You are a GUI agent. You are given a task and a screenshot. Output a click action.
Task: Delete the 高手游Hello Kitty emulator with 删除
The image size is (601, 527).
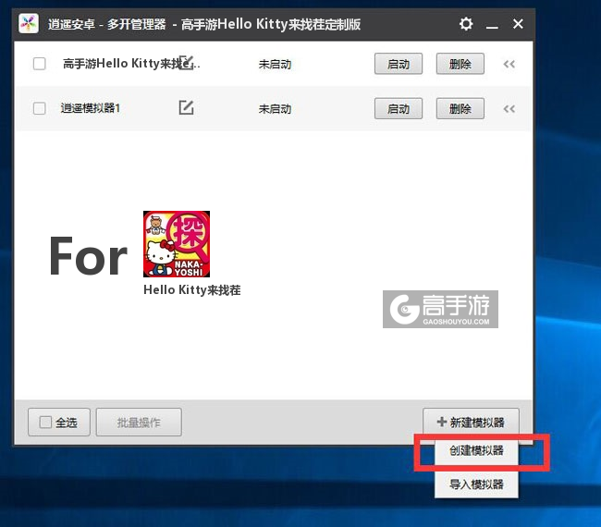tap(460, 64)
